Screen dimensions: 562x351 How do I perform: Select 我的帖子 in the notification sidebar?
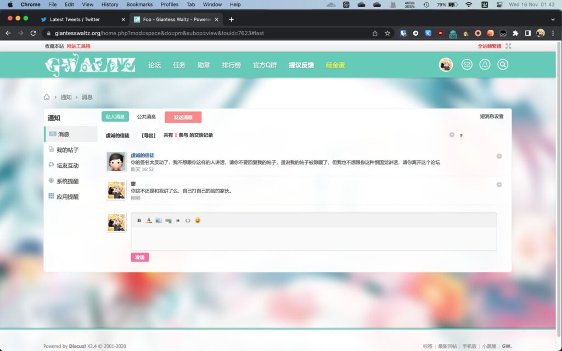click(x=68, y=150)
